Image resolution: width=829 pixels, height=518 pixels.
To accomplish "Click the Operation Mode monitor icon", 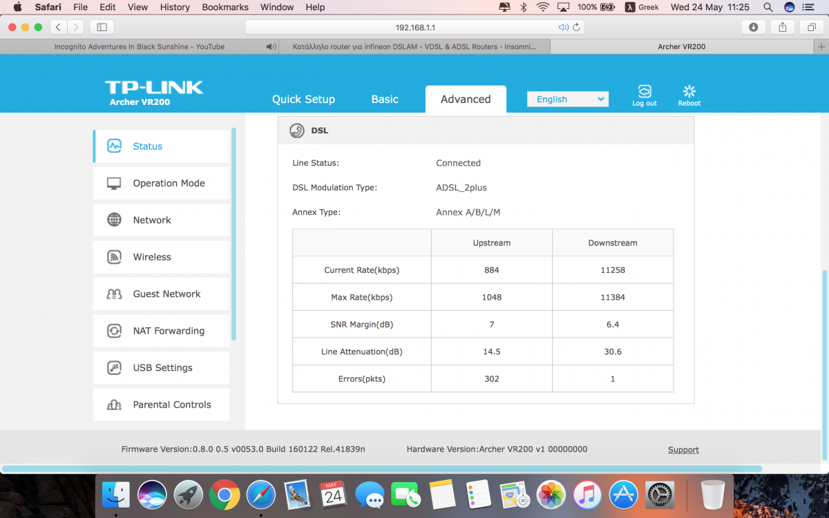I will coord(114,184).
